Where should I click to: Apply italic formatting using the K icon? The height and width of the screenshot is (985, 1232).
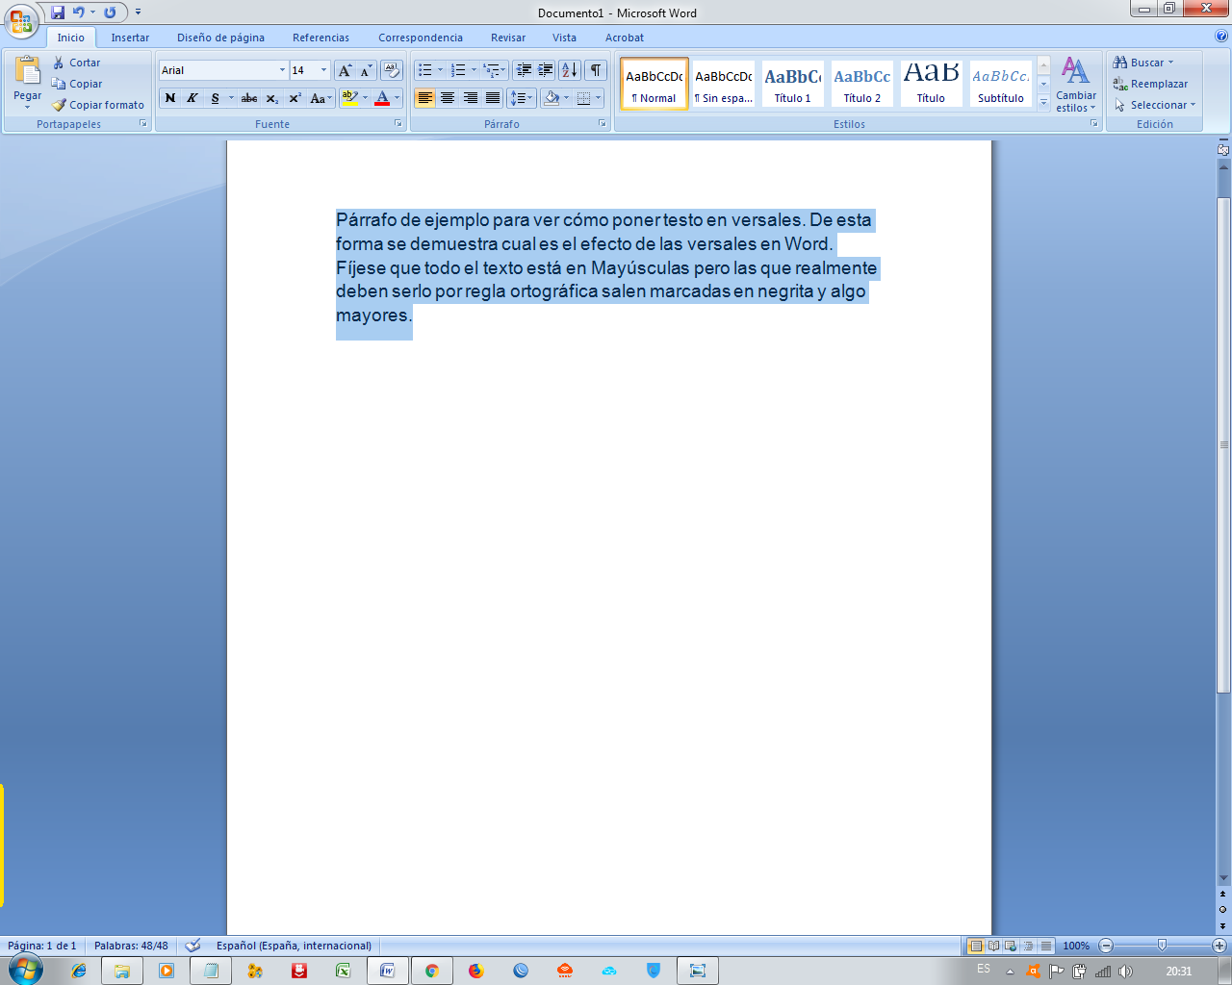[x=193, y=98]
